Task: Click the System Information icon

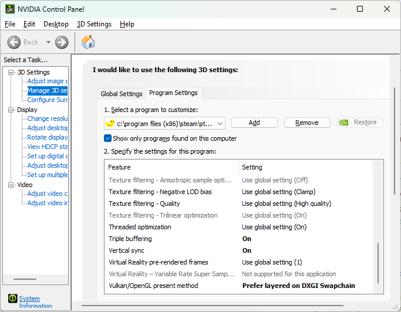Action: coord(12,299)
